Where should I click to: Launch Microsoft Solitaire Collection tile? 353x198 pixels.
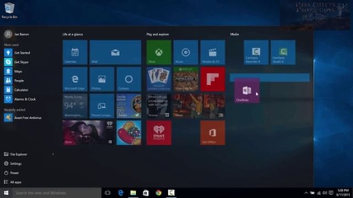click(x=159, y=79)
